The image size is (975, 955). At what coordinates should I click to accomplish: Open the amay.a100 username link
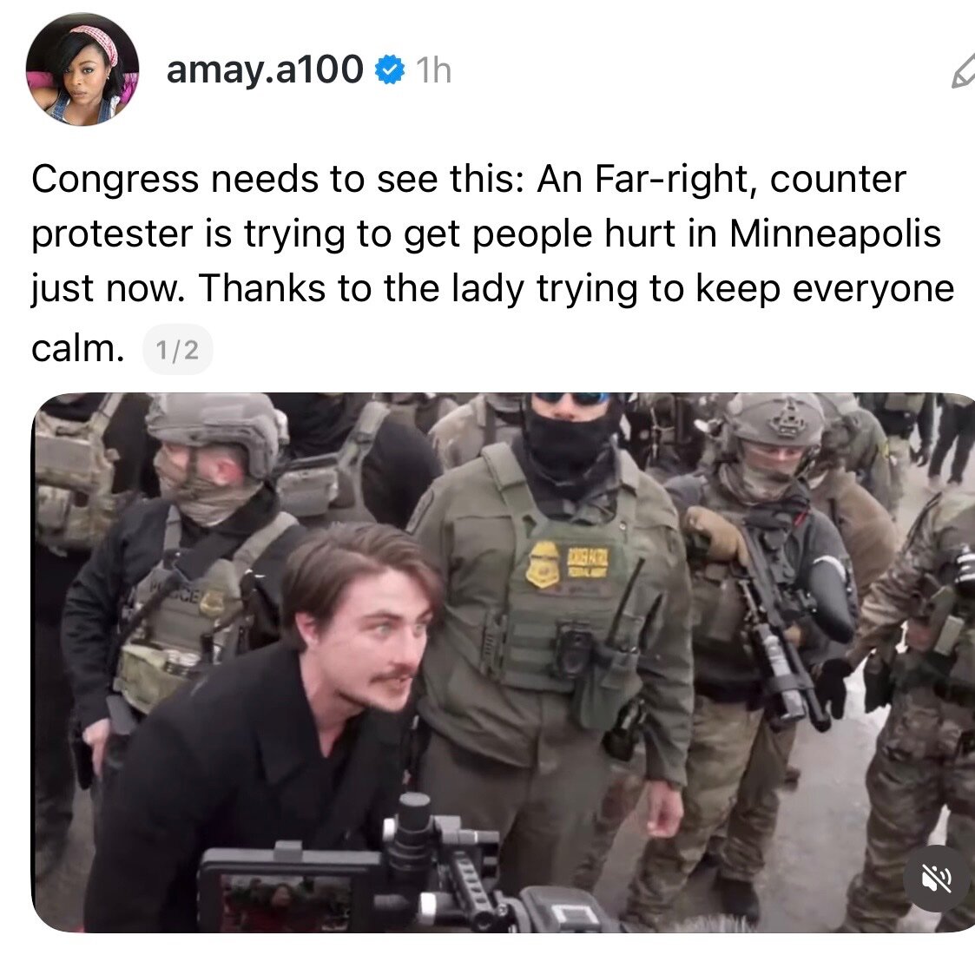coord(265,69)
